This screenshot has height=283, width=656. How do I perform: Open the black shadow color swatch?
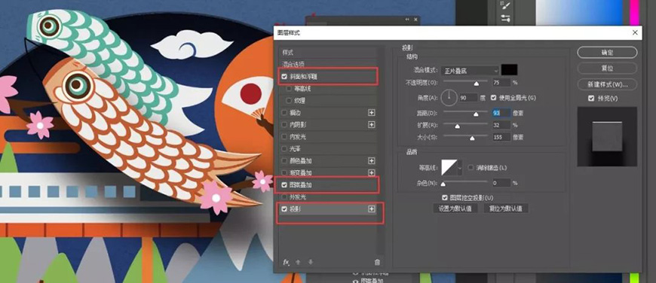(x=509, y=70)
